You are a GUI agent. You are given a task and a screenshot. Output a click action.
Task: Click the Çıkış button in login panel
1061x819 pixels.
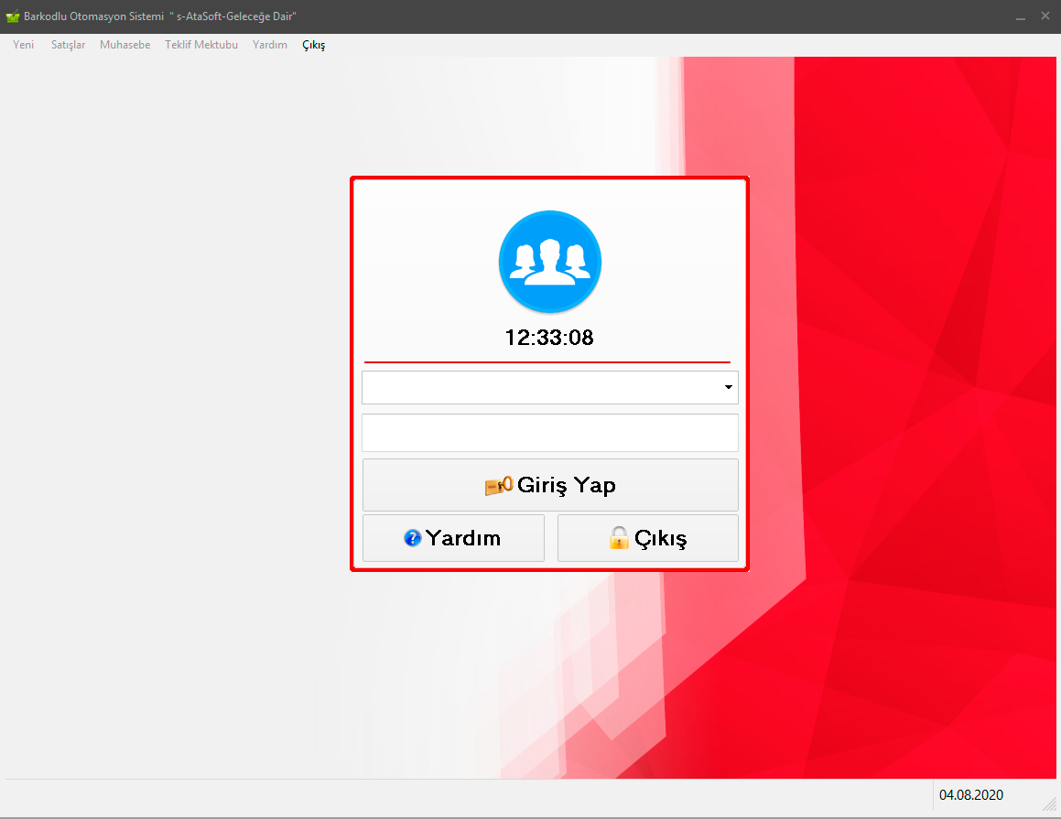click(647, 538)
